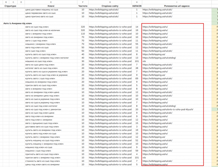The height and width of the screenshot is (167, 218).
Task: Click the 'Ключі' header cell
Action: click(51, 6)
